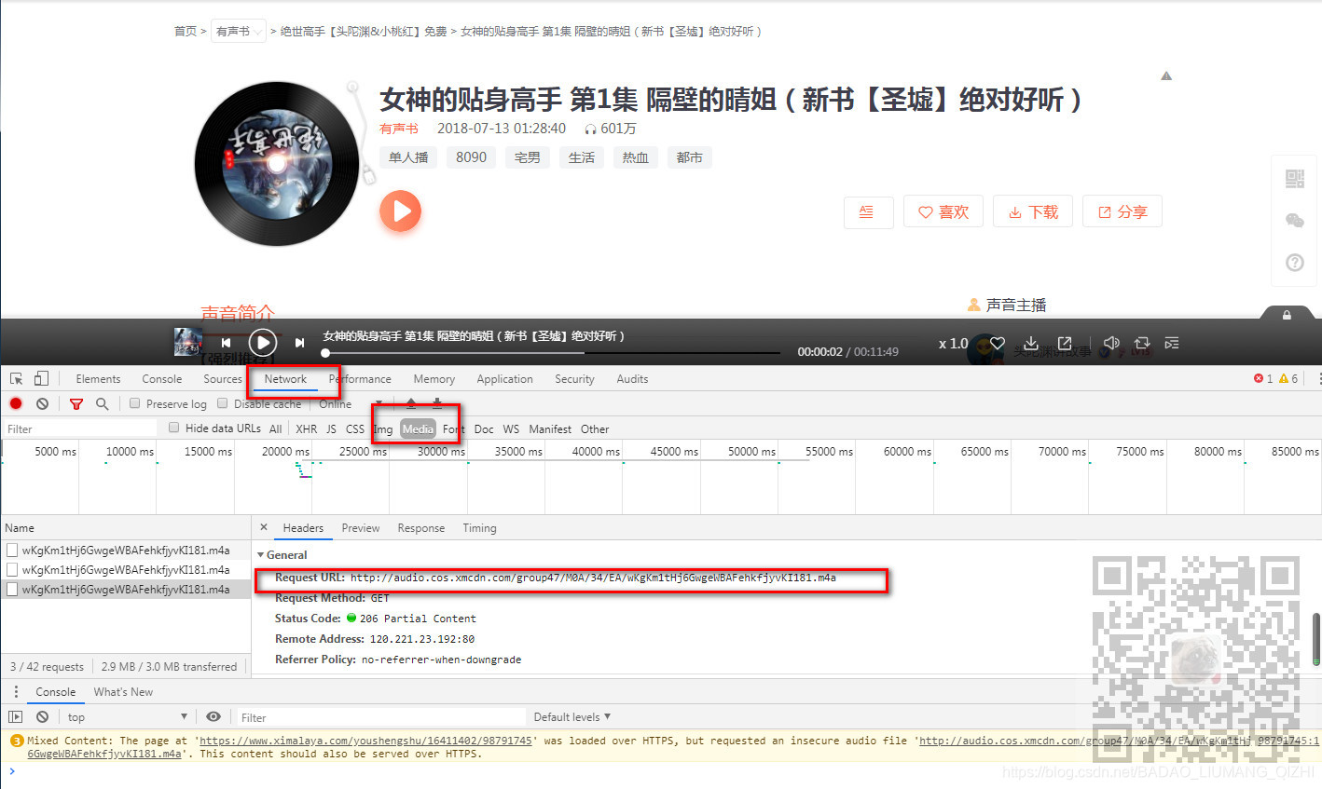
Task: Close the request details panel
Action: pos(264,527)
